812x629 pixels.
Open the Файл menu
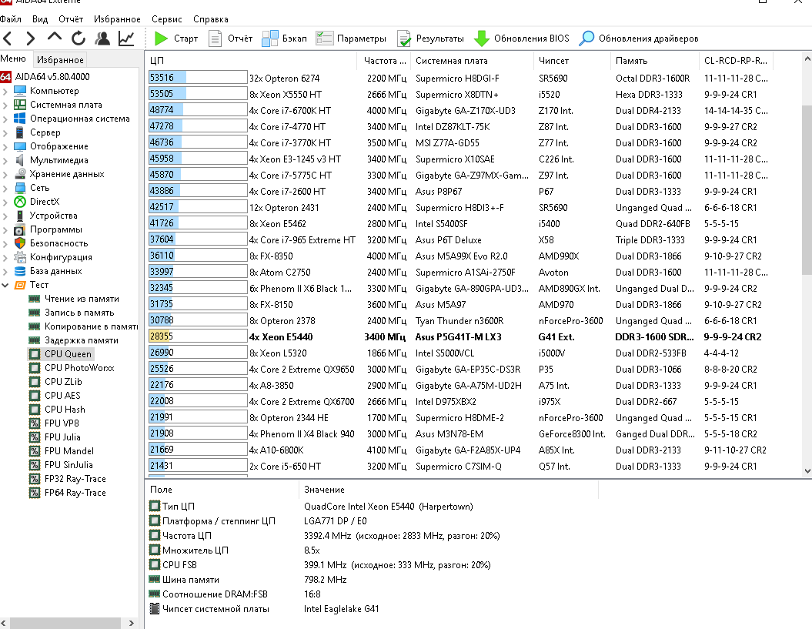11,19
